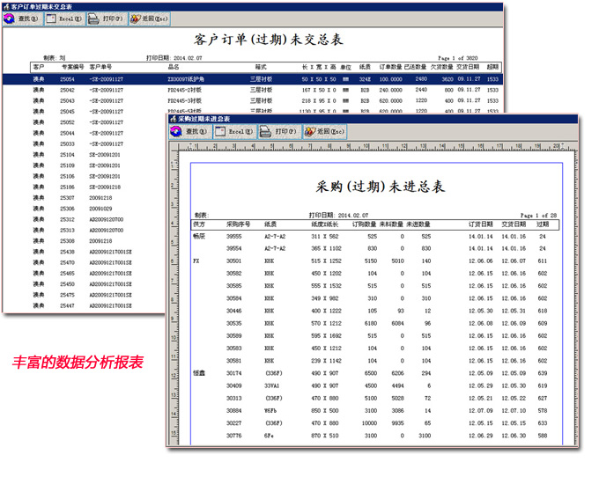The image size is (599, 499).
Task: Click the 采购(过期)未进总表 report heading
Action: 380,187
